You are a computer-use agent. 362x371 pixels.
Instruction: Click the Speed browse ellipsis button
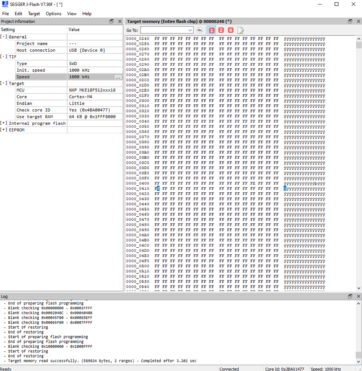point(118,77)
